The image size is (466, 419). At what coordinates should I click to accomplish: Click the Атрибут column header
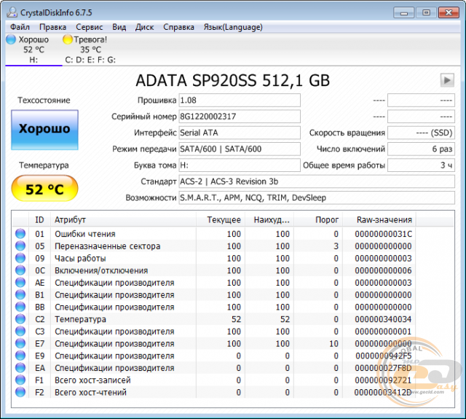(x=123, y=220)
